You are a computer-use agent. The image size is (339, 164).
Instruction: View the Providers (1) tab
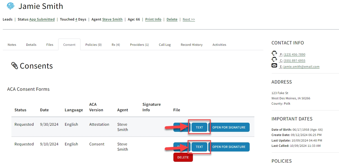(x=139, y=44)
